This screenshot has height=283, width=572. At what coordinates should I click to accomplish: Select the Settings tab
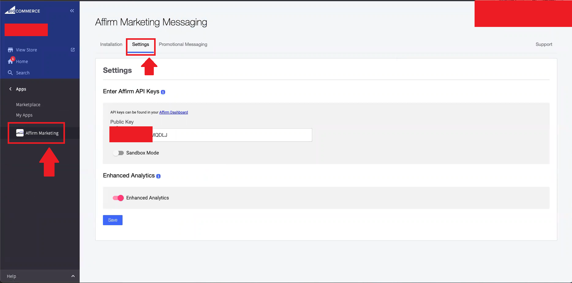[x=141, y=44]
